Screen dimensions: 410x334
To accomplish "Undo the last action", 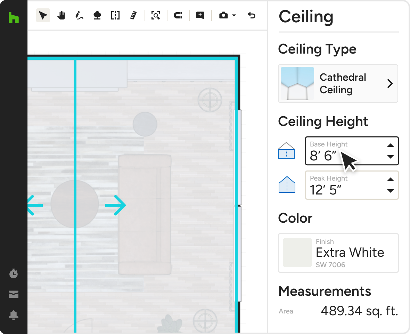I will [251, 16].
